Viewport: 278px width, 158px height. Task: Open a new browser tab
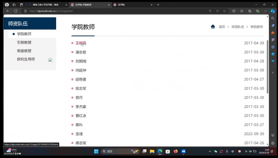pos(158,5)
